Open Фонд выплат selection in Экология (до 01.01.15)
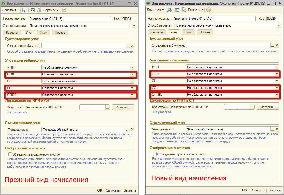Screen dimensions: 284x195 click(128, 130)
